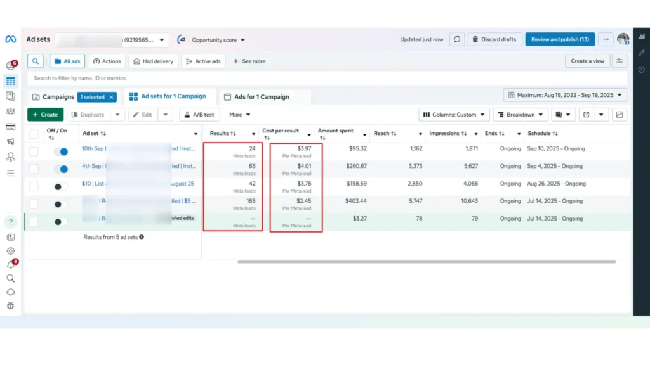Open the profile avatar picture
The image size is (650, 365).
coord(623,39)
